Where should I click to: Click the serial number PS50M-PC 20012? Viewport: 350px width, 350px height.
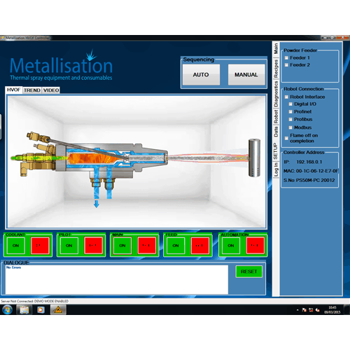(x=316, y=180)
